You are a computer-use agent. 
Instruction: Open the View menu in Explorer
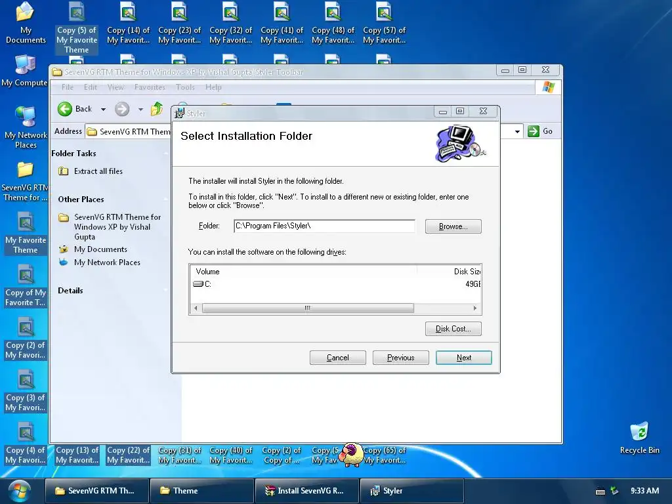(x=115, y=87)
